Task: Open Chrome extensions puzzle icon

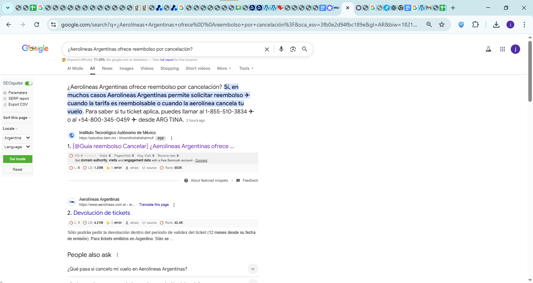Action: (475, 25)
